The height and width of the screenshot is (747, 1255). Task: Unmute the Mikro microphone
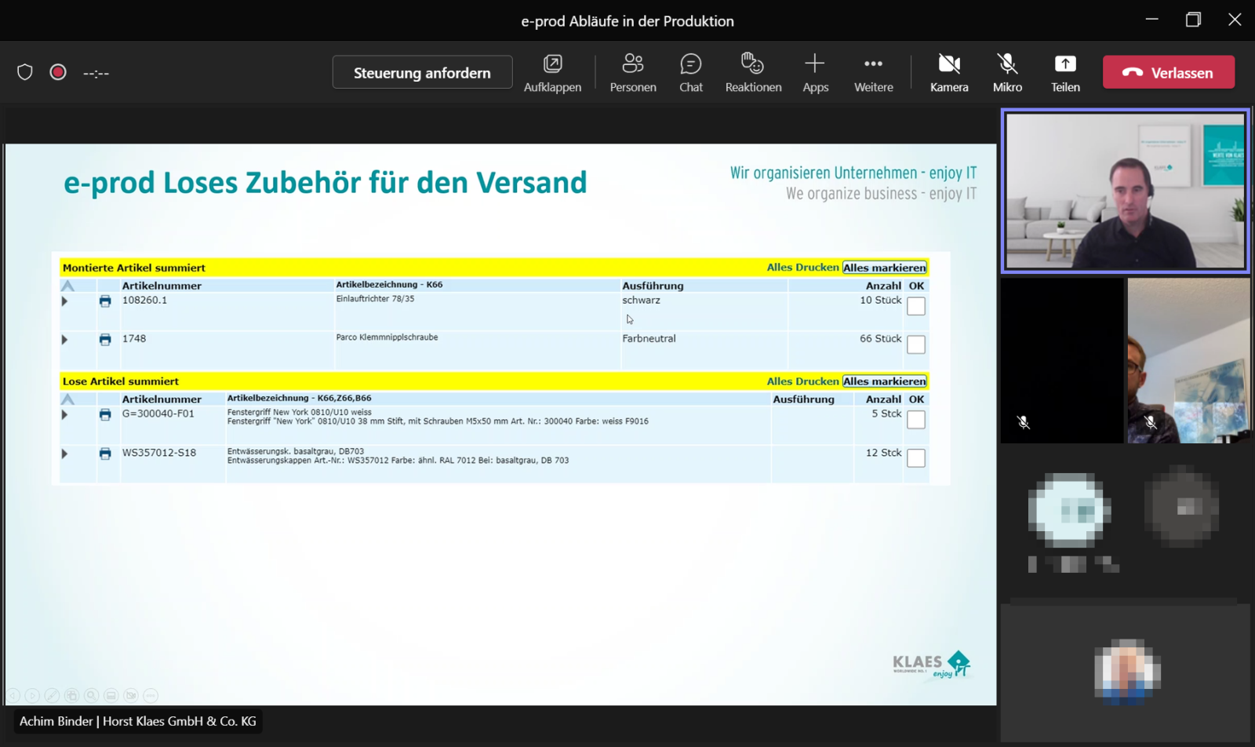(1007, 73)
